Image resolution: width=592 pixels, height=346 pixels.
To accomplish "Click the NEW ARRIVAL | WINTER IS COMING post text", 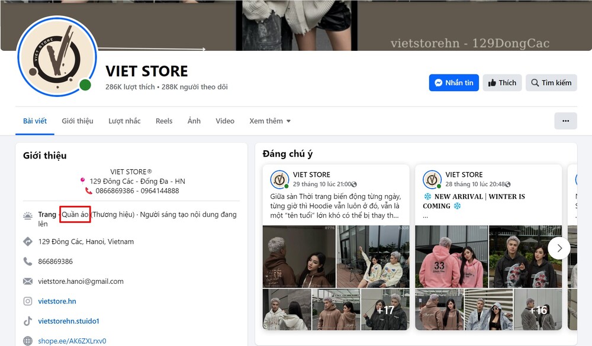I will (474, 201).
